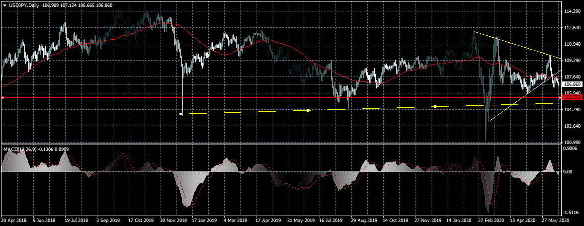Viewport: 584px width, 226px height.
Task: Click the 3 Sep 2018 date label
Action: tap(108, 221)
